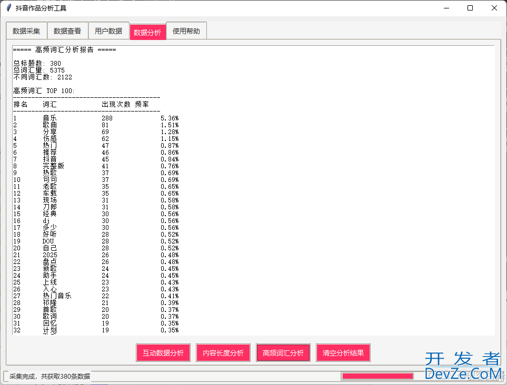Screen dimensions: 507x385
Task: Click the word 歌词 in rank 30
Action: pyautogui.click(x=50, y=317)
